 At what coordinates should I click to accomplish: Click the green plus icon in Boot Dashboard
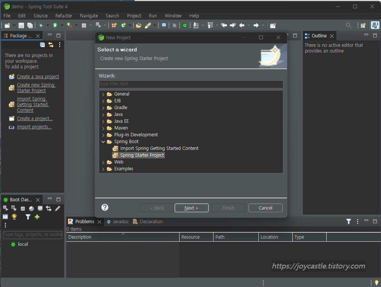click(37, 217)
